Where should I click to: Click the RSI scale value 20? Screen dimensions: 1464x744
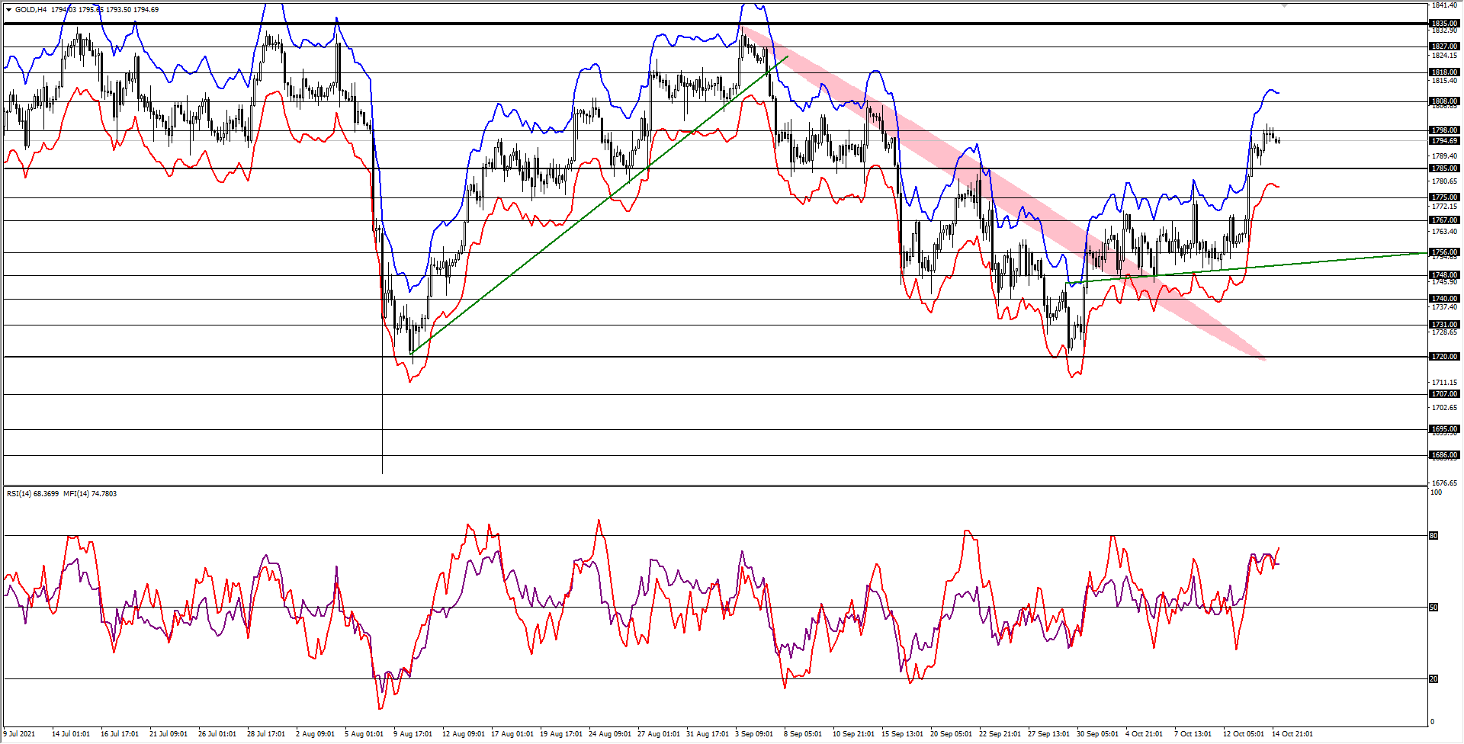point(1433,678)
